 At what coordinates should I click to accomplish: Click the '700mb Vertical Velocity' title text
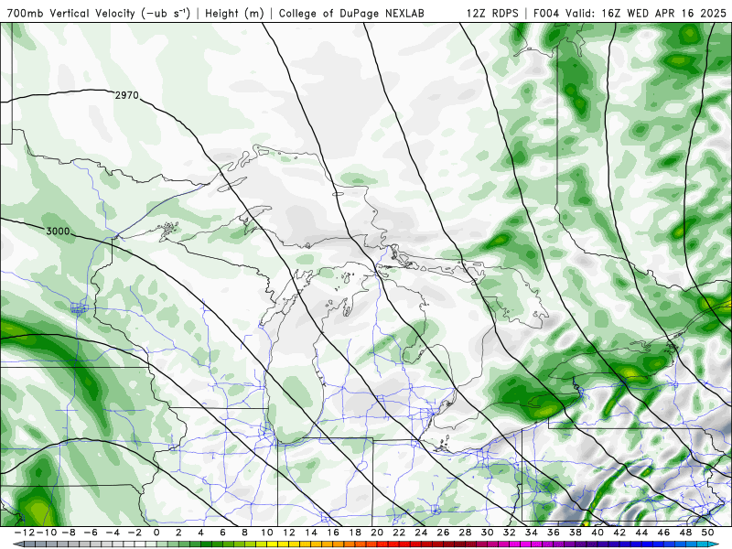click(70, 13)
